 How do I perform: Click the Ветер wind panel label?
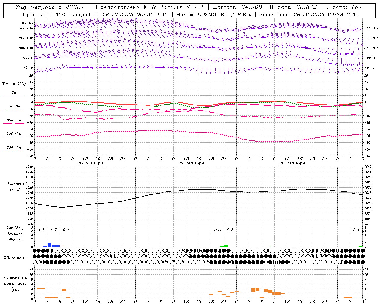tap(27, 23)
